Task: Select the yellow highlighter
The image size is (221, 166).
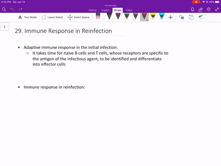Action: [153, 16]
